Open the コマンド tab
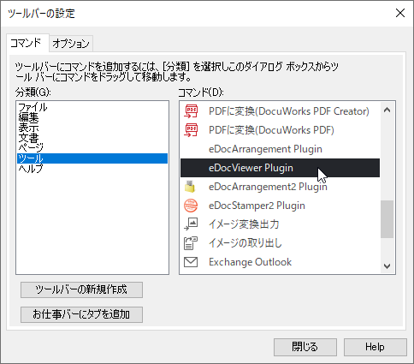 click(27, 43)
